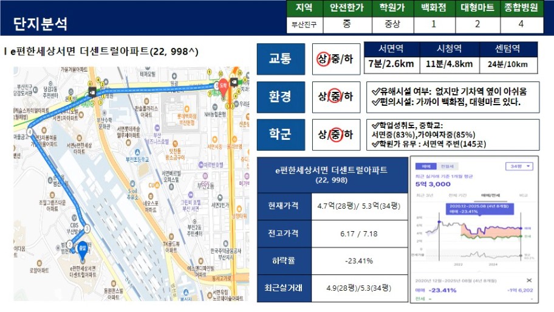Click the 로얄아파트 marker
554x312 pixels.
(x=39, y=263)
